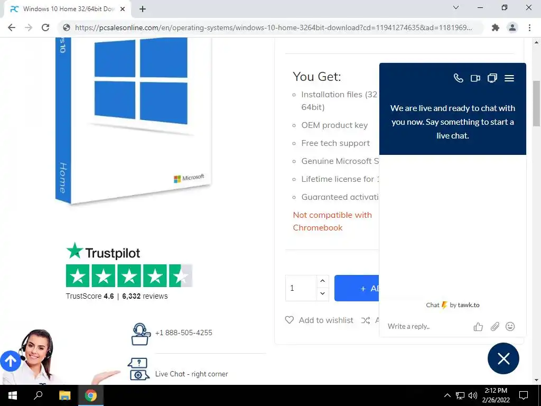Image resolution: width=541 pixels, height=406 pixels.
Task: Reload the current page
Action: point(45,27)
